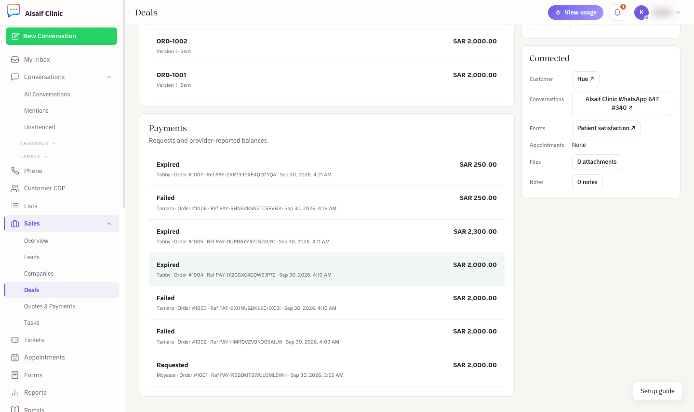694x412 pixels.
Task: Click the Portals book icon
Action: pyautogui.click(x=15, y=410)
